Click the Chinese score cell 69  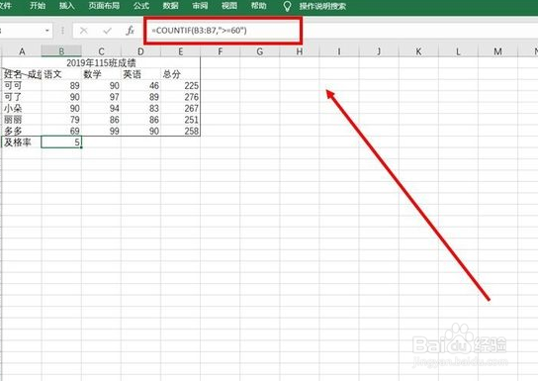pos(61,131)
